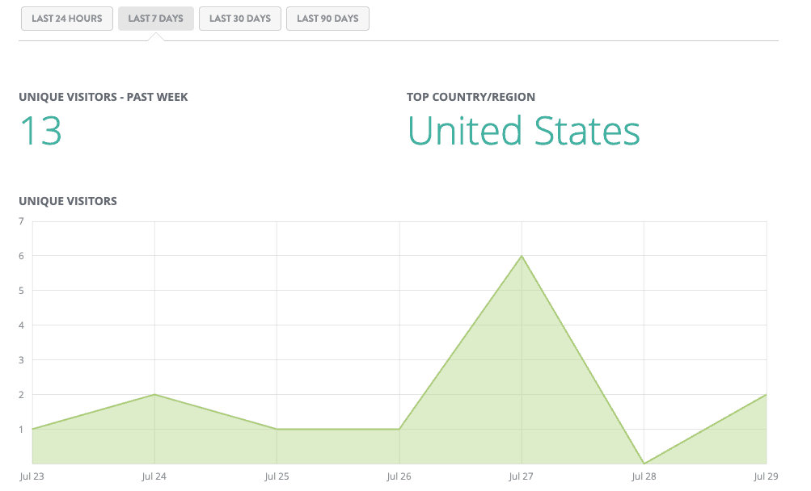Click the Jul 29 x-axis label
The height and width of the screenshot is (491, 811).
pyautogui.click(x=765, y=477)
